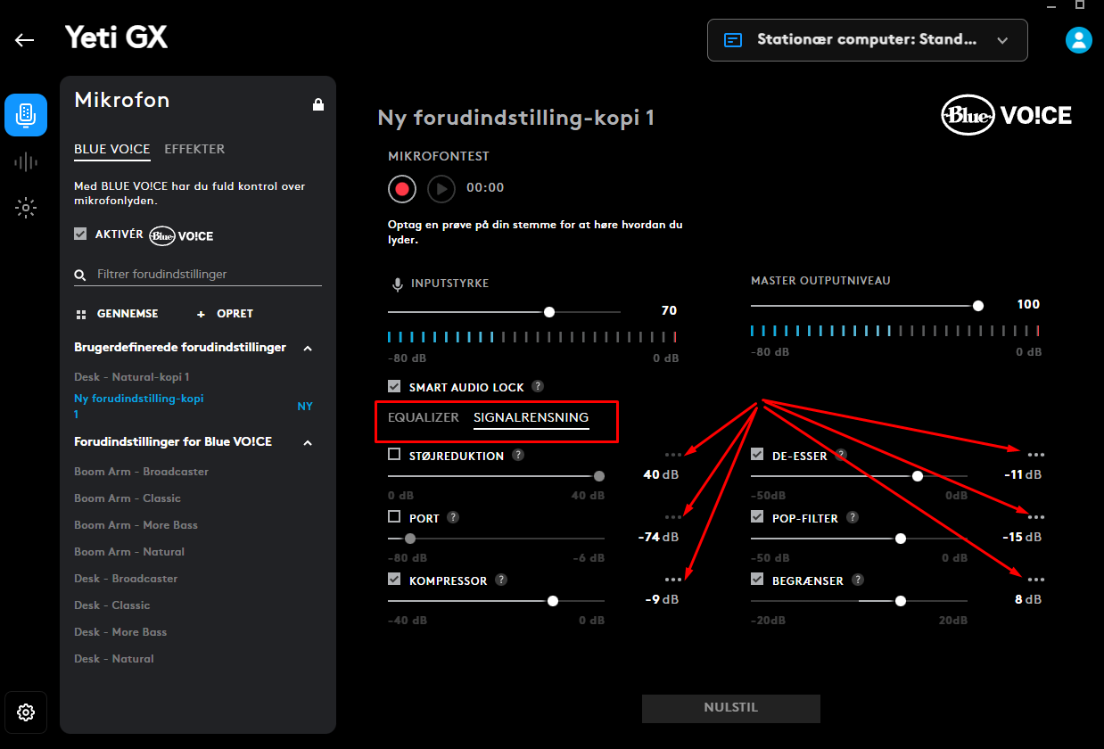This screenshot has width=1104, height=749.
Task: Select Desk - Broadcaster preset
Action: tap(126, 579)
